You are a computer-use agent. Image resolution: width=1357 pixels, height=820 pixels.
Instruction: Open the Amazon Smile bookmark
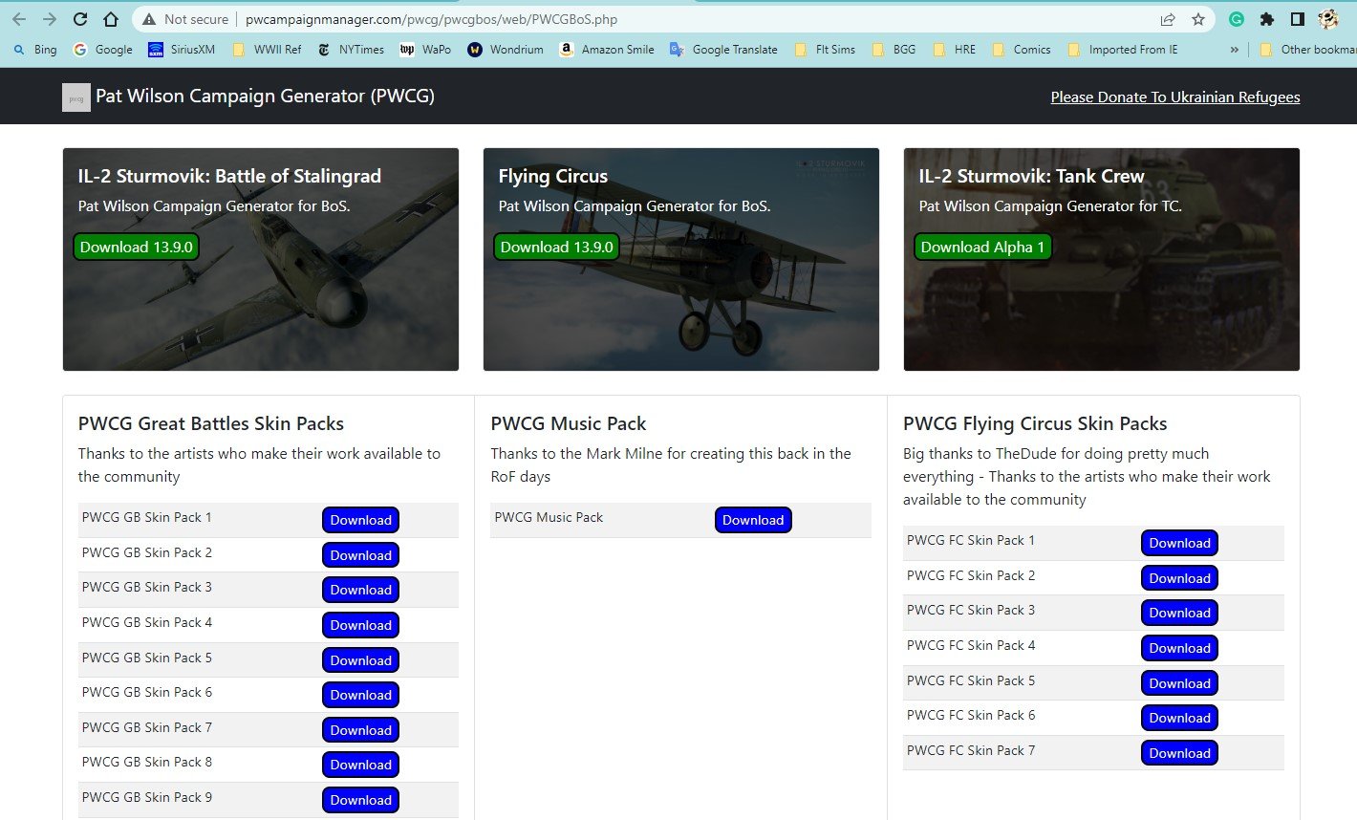tap(607, 50)
